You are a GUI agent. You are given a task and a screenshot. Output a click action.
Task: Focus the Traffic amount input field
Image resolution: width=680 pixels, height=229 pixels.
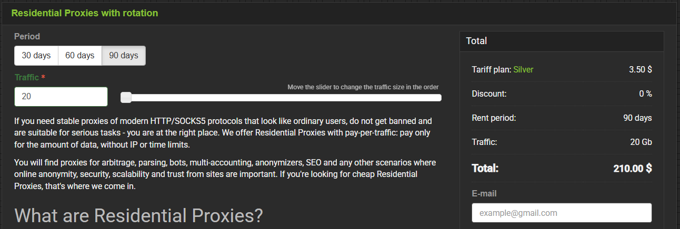[61, 97]
